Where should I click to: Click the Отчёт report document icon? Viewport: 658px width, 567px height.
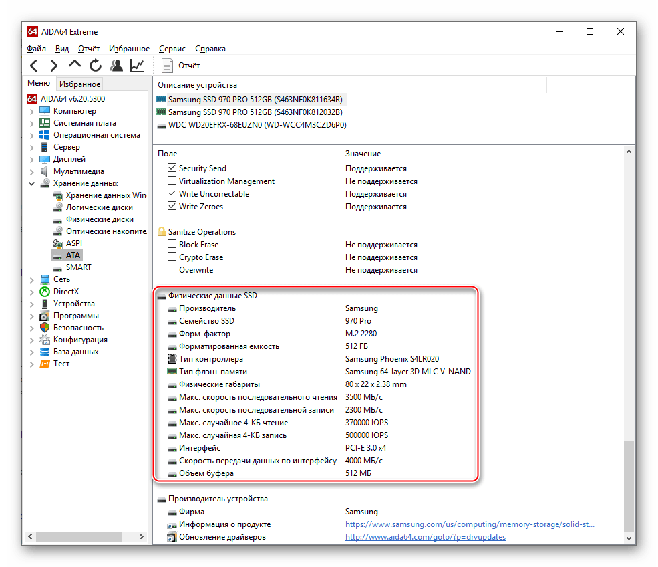pos(168,66)
